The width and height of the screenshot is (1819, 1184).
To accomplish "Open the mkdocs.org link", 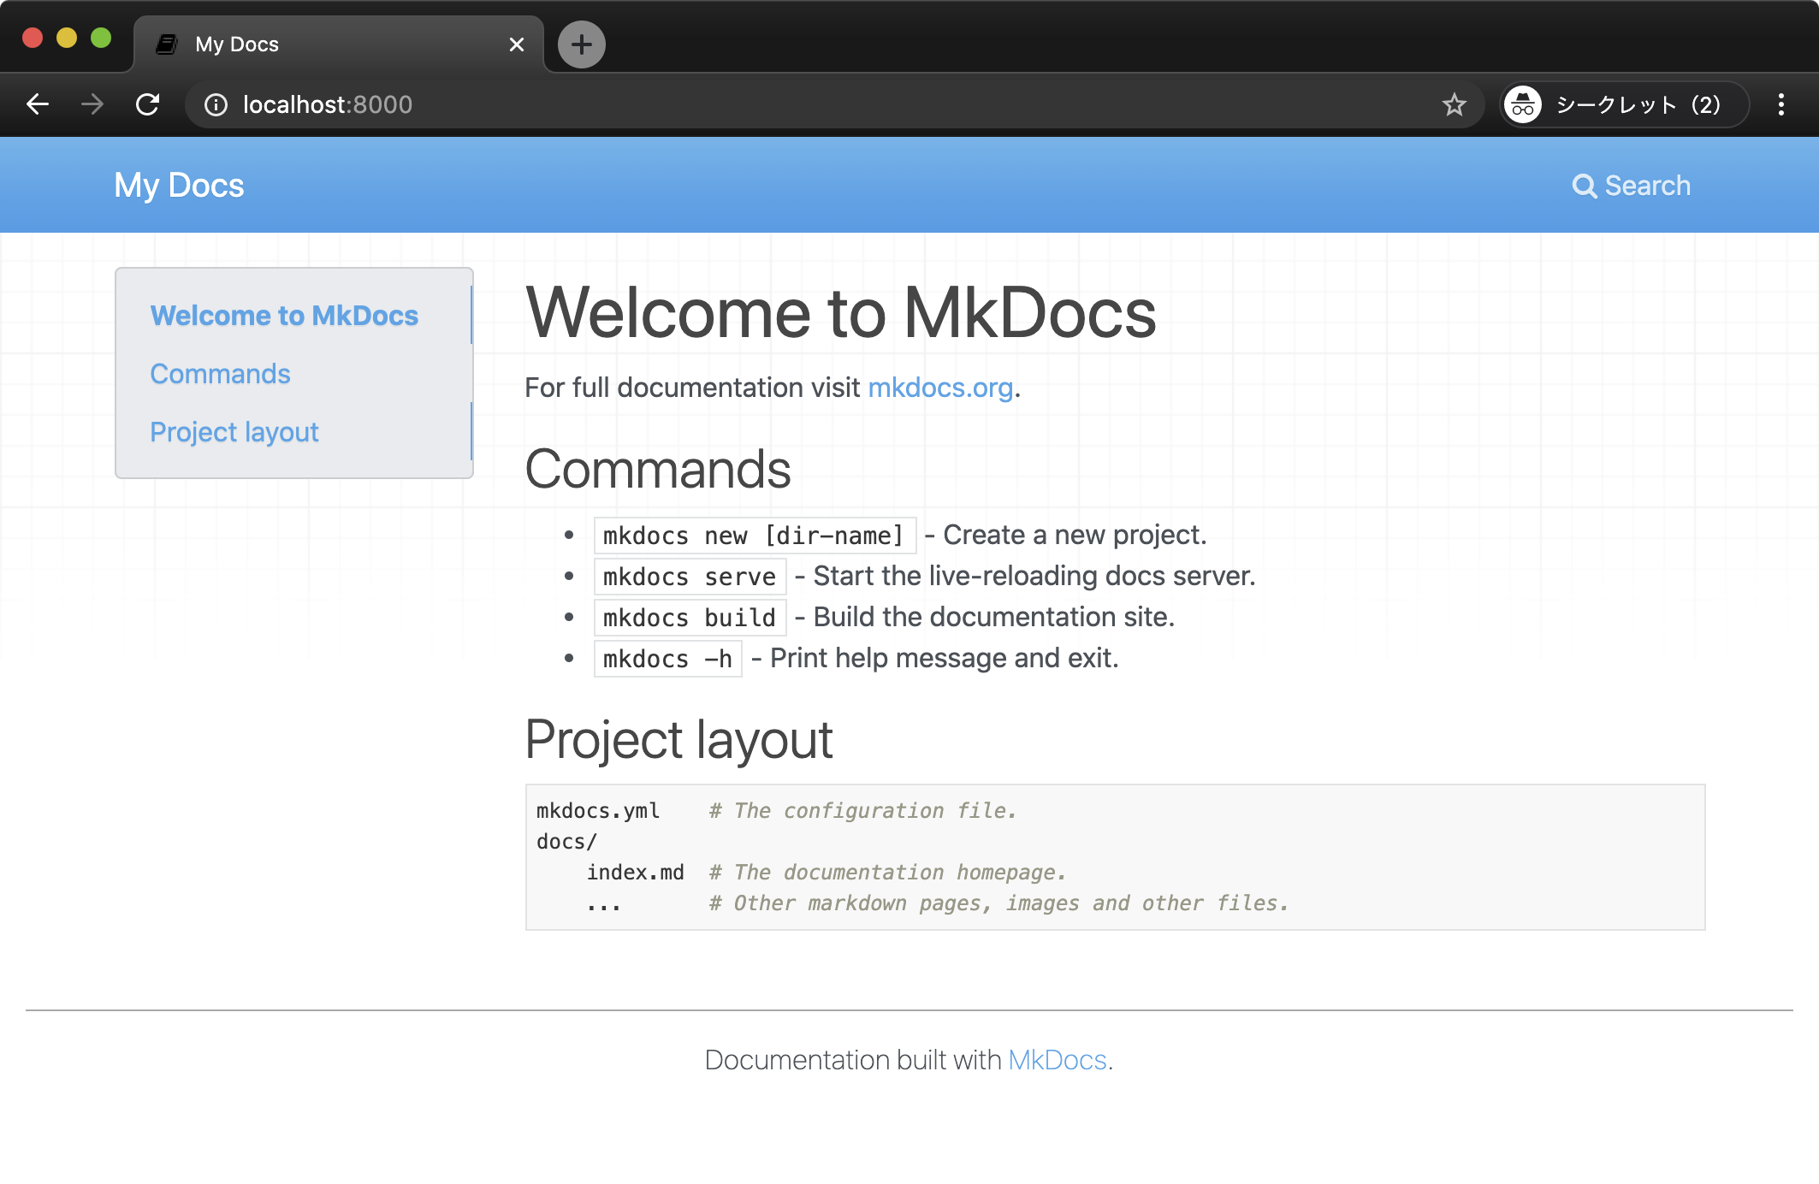I will [x=940, y=387].
